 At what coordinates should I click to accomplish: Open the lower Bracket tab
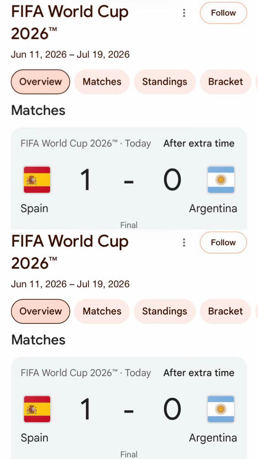click(x=225, y=311)
